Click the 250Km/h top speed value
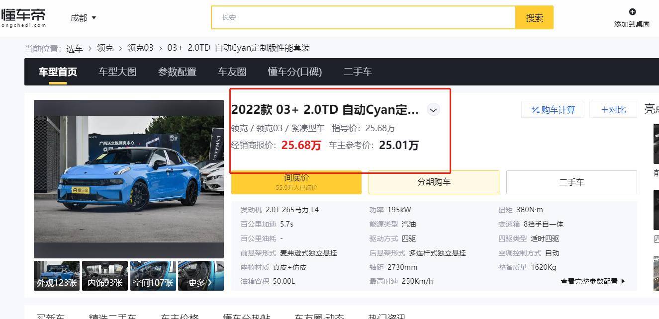659x319 pixels. [x=417, y=281]
